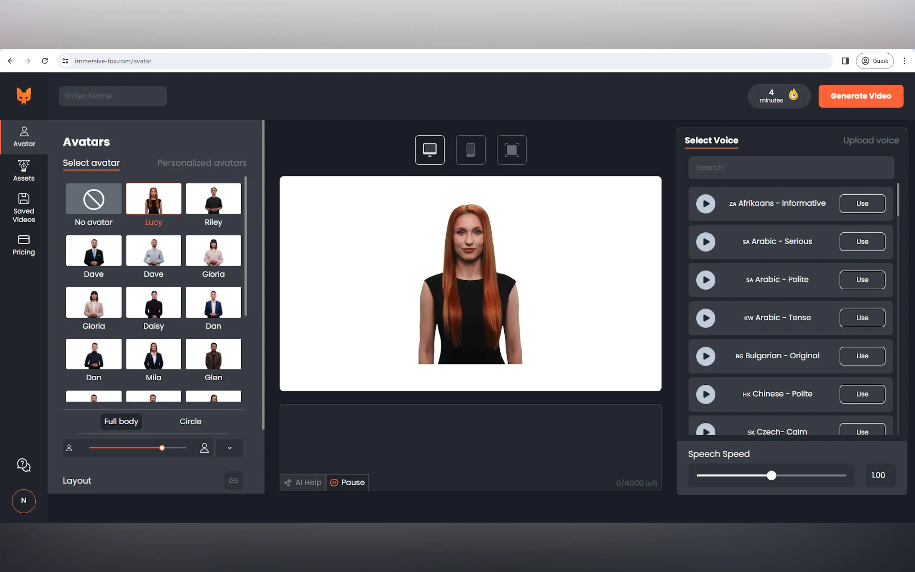Choose the No avatar option
915x572 pixels.
[x=93, y=199]
